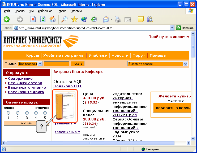Viewport: 197px width, 153px height.
Task: Open the History clock icon
Action: [94, 19]
